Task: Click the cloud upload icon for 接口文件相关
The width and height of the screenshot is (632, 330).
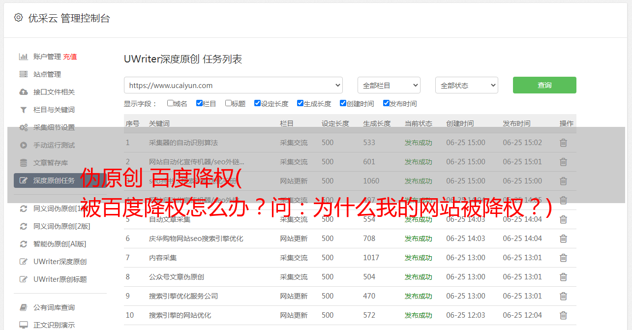Action: [23, 92]
